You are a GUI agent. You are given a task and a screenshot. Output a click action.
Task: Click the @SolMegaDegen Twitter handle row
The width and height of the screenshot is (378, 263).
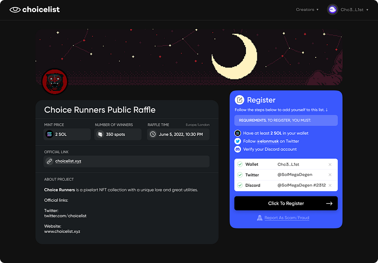(295, 174)
